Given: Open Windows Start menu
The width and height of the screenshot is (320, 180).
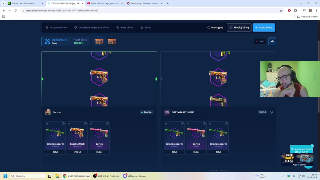Looking at the screenshot, I should click(x=5, y=176).
